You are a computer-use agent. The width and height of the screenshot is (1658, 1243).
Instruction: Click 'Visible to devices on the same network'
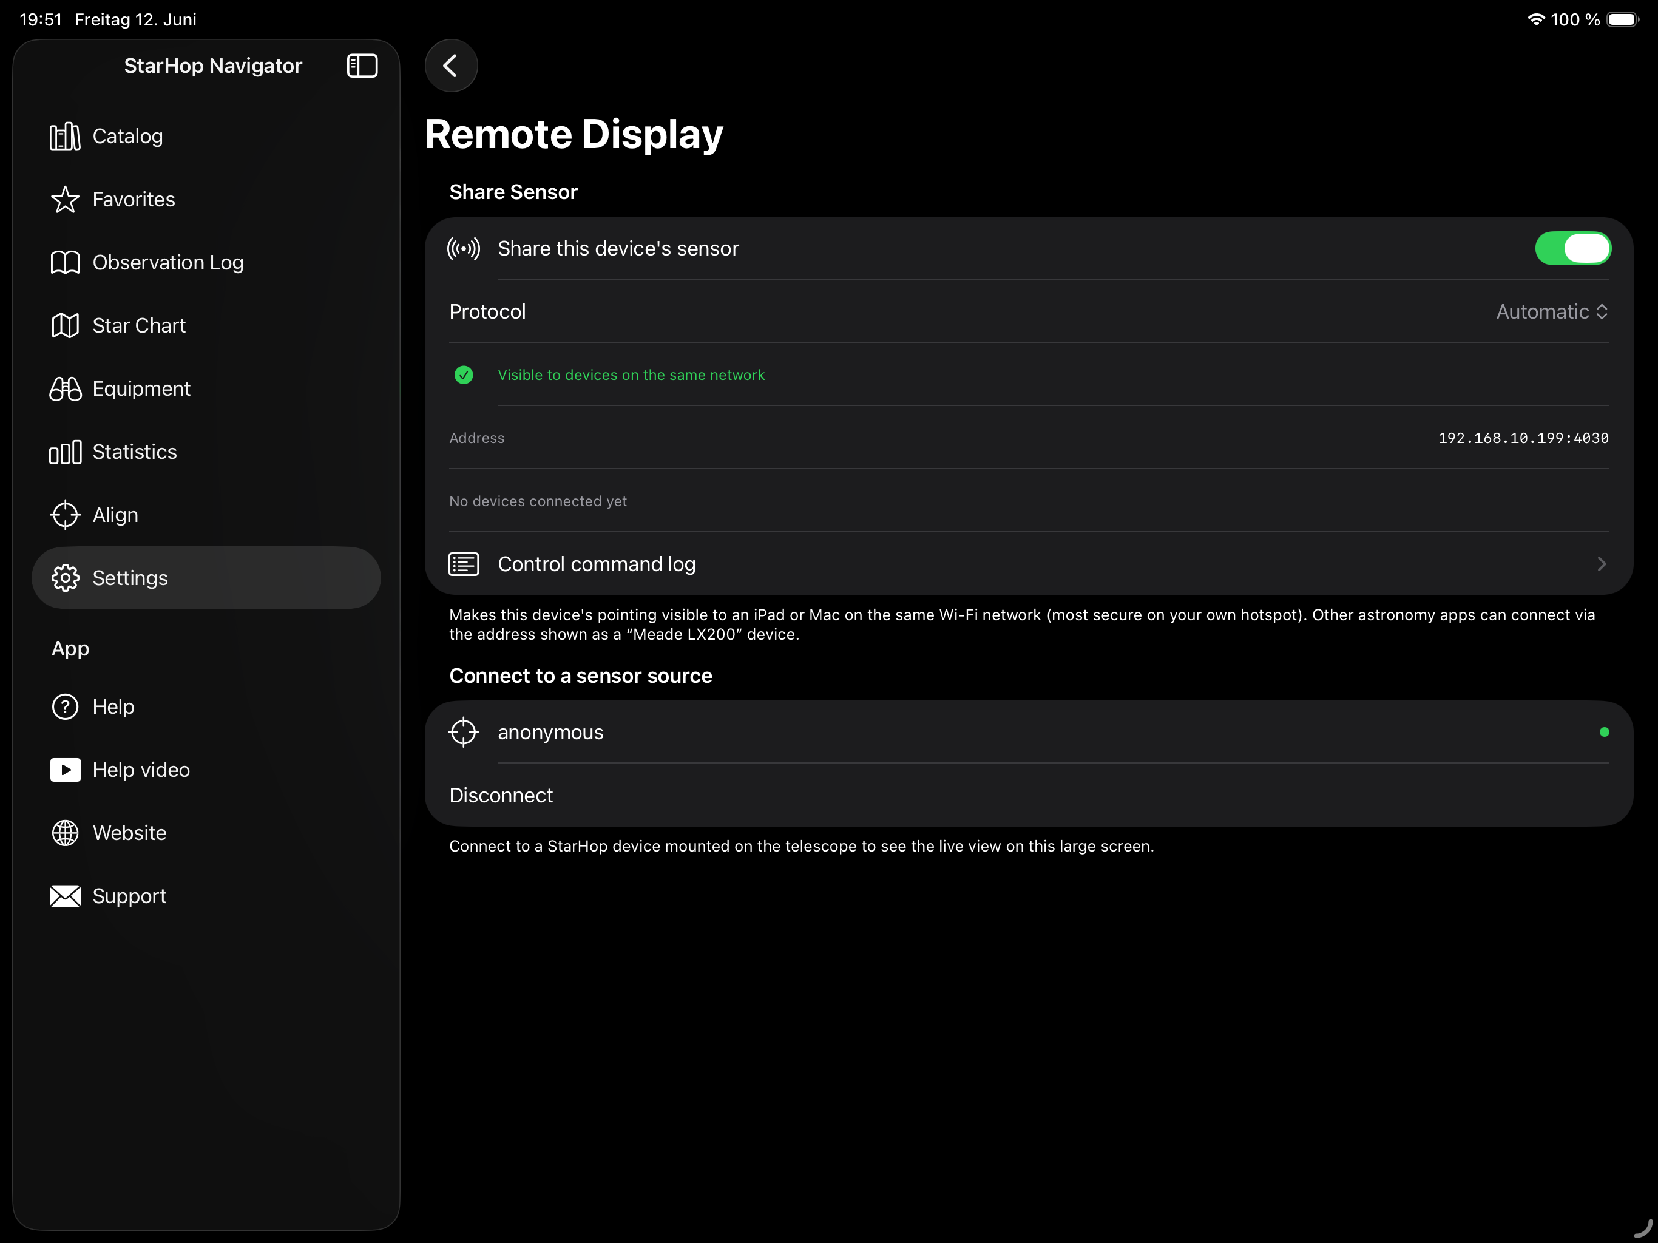click(631, 375)
